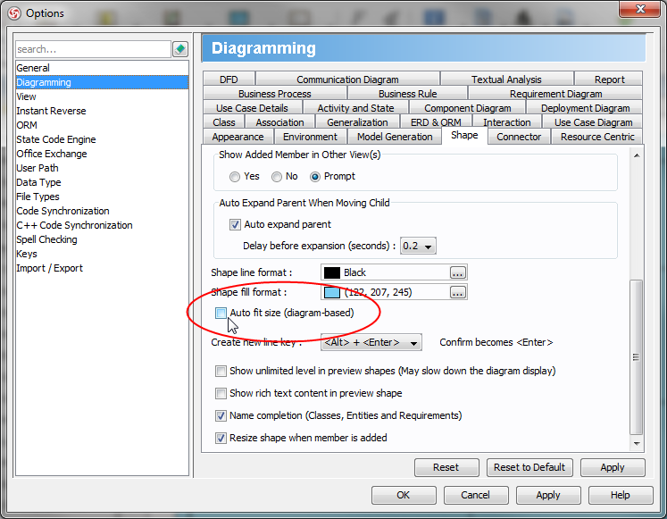Click the green search filter icon
Viewport: 667px width, 519px height.
click(x=180, y=49)
